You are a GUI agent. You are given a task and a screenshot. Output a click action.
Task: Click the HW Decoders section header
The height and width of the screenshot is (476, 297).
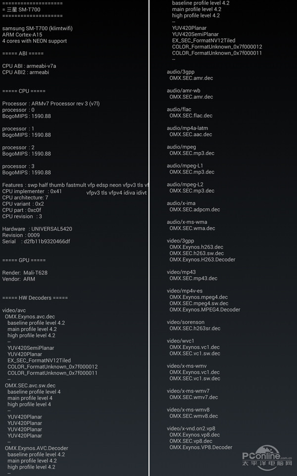click(35, 298)
